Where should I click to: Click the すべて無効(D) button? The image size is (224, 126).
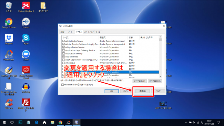tap(155, 81)
